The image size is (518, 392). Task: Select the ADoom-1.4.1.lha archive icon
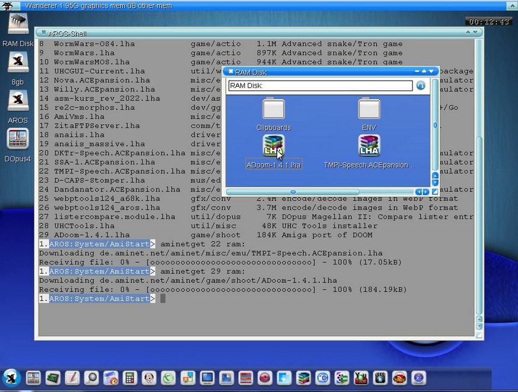click(273, 146)
